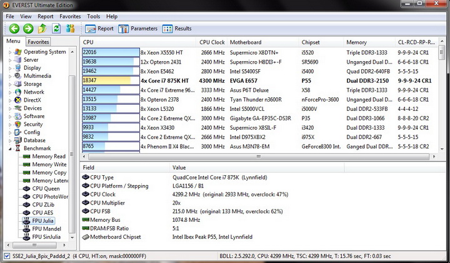Select the Config icon in tree
The width and height of the screenshot is (450, 263).
[17, 132]
